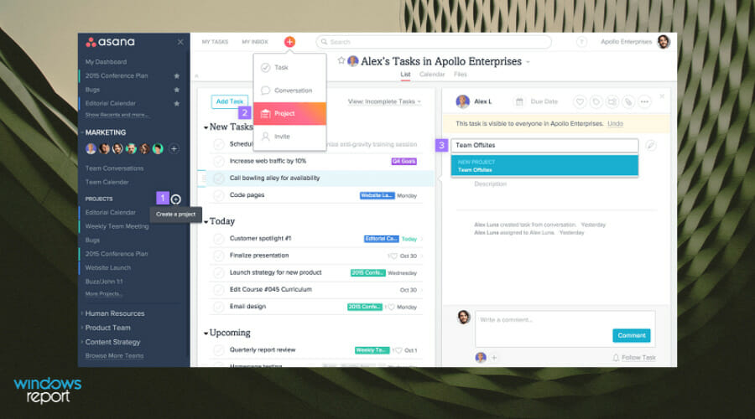Close the sidebar with the X icon

coord(180,43)
